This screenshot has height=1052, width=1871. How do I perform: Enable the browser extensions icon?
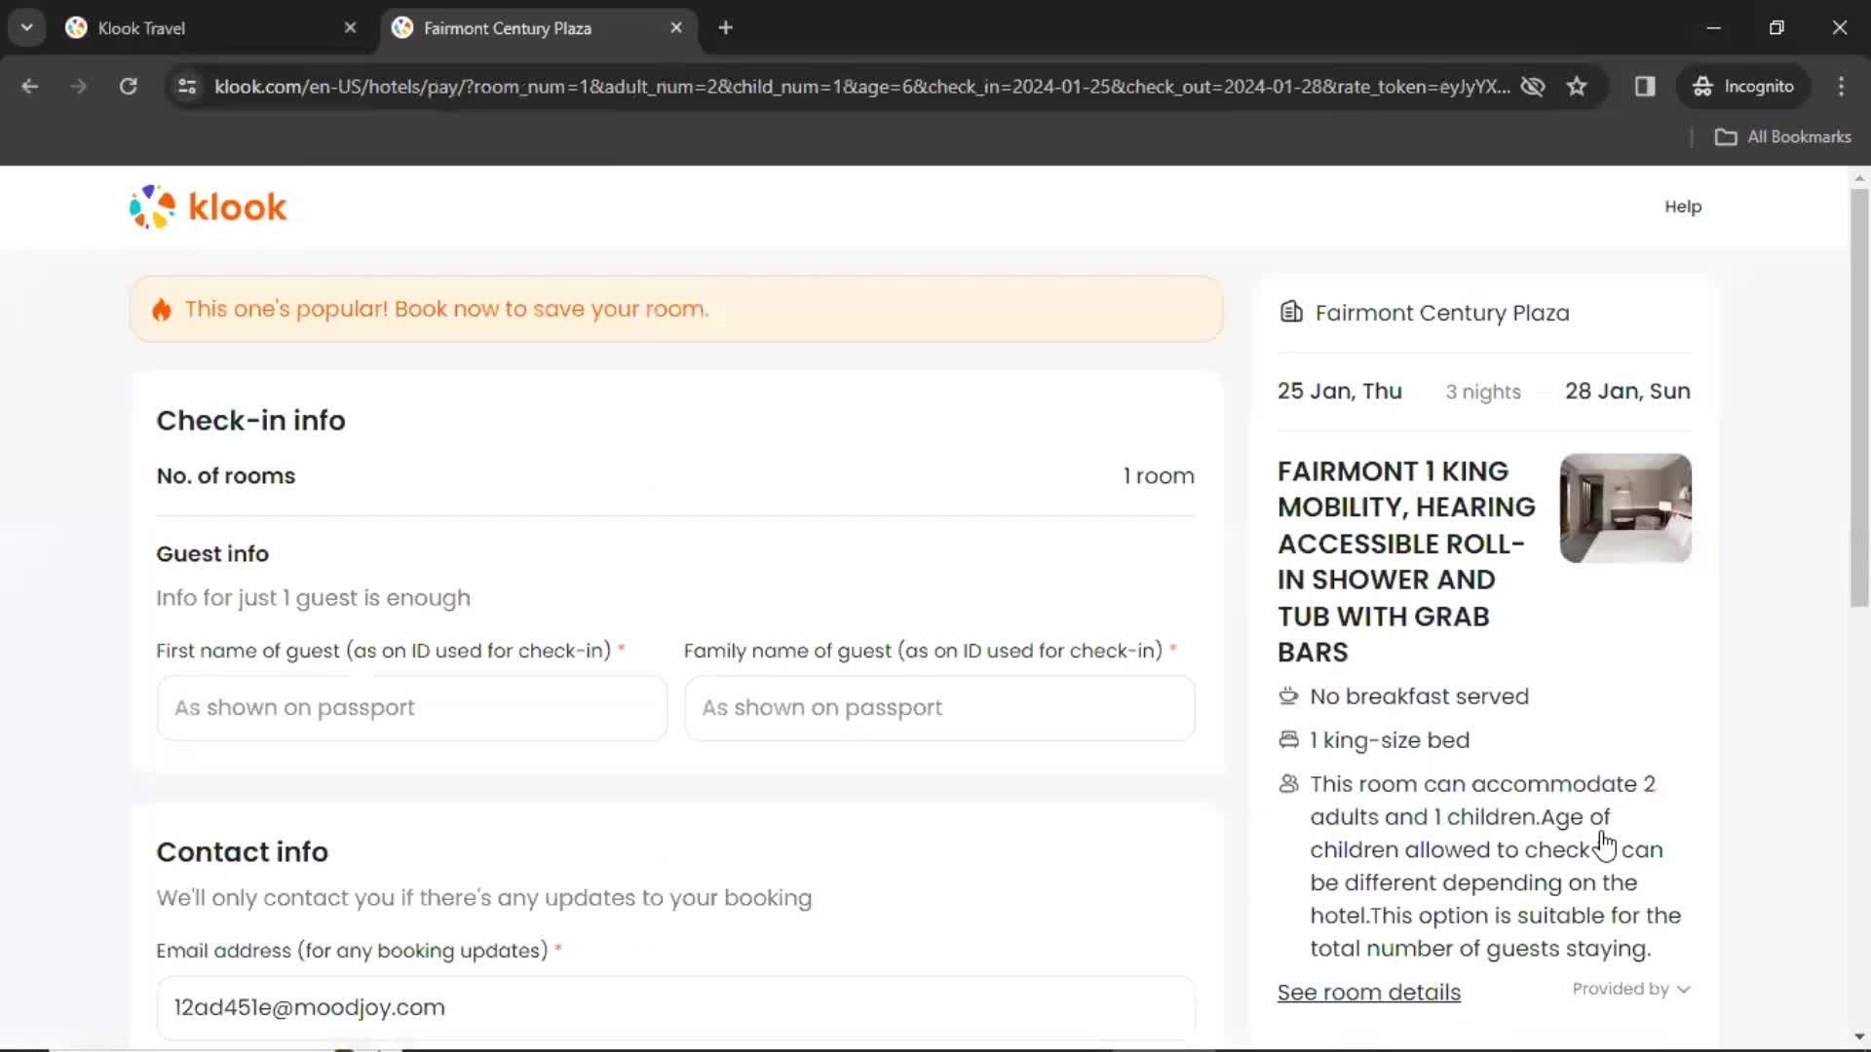click(1646, 86)
